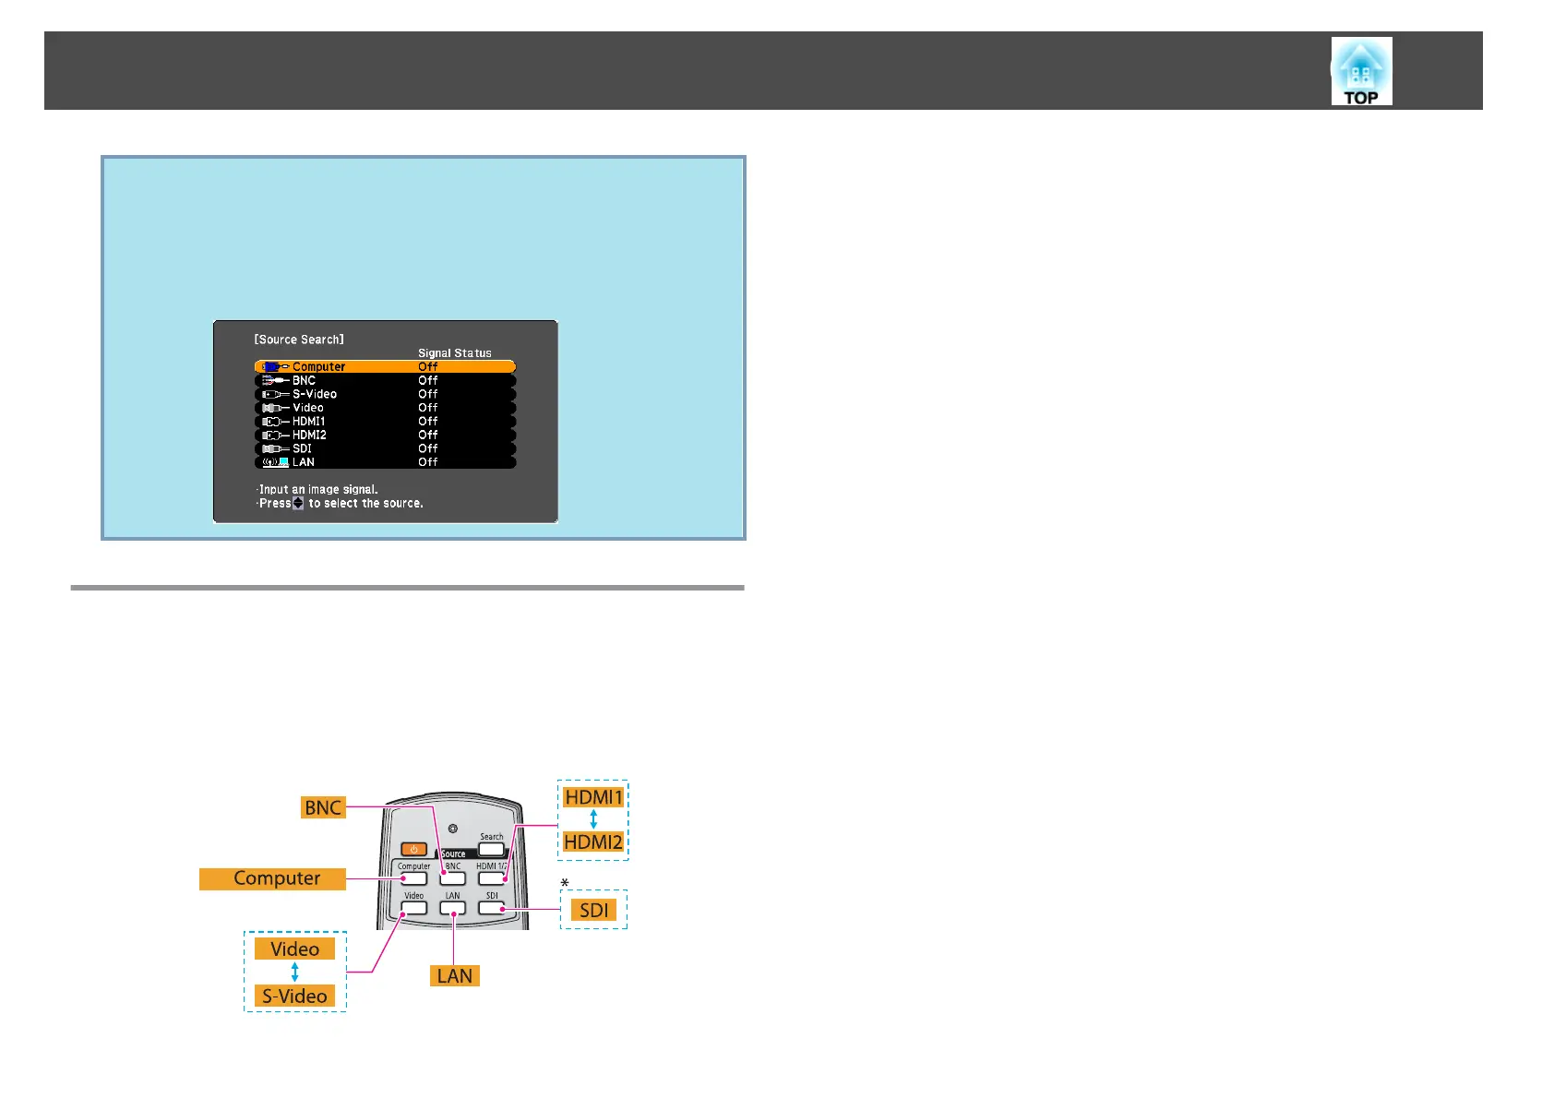Click the S-Video connector icon in the source list
The width and height of the screenshot is (1554, 1098).
coord(275,394)
